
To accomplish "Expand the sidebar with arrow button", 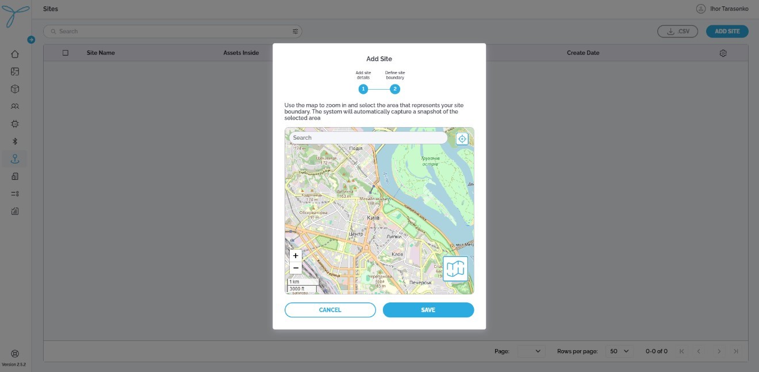I will [31, 40].
